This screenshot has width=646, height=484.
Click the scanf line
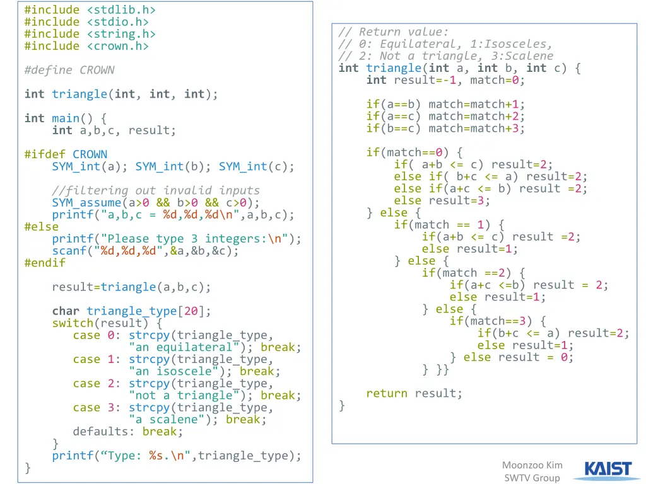tap(146, 251)
